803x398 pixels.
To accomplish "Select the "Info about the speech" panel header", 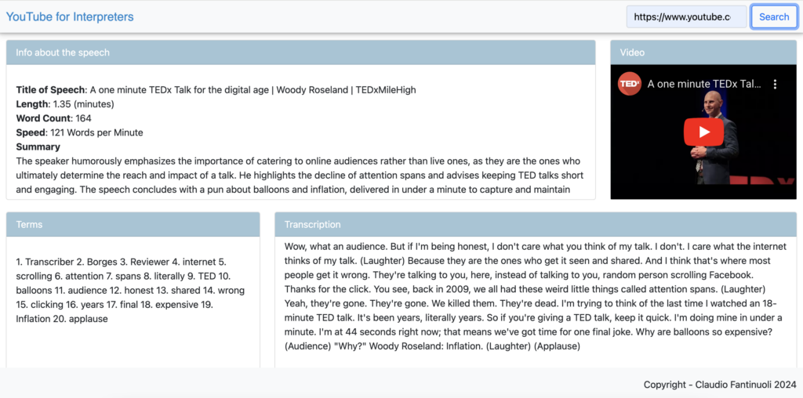I will pyautogui.click(x=300, y=52).
